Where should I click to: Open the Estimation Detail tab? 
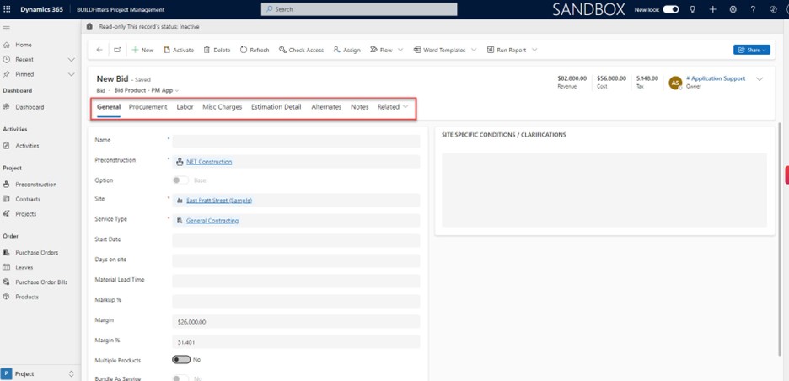pyautogui.click(x=276, y=107)
